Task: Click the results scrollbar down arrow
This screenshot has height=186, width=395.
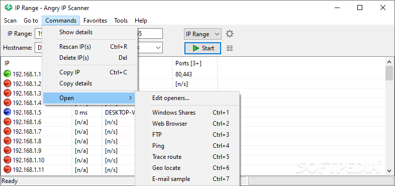Action: (389, 170)
